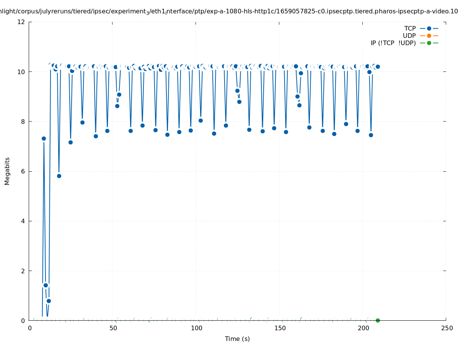Click the file path title at top
The width and height of the screenshot is (458, 344).
tap(229, 11)
